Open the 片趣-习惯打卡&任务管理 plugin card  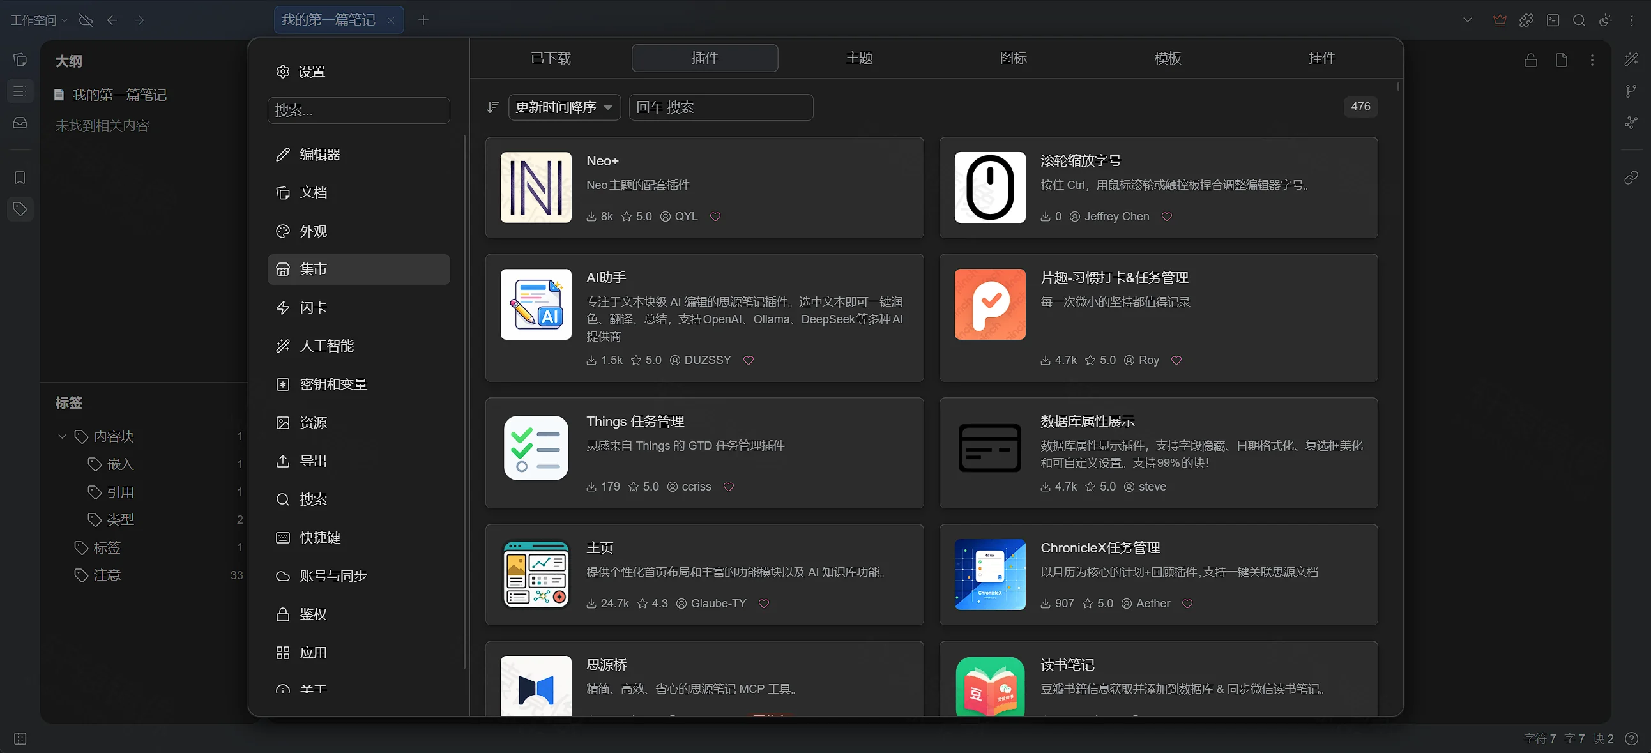tap(1158, 318)
